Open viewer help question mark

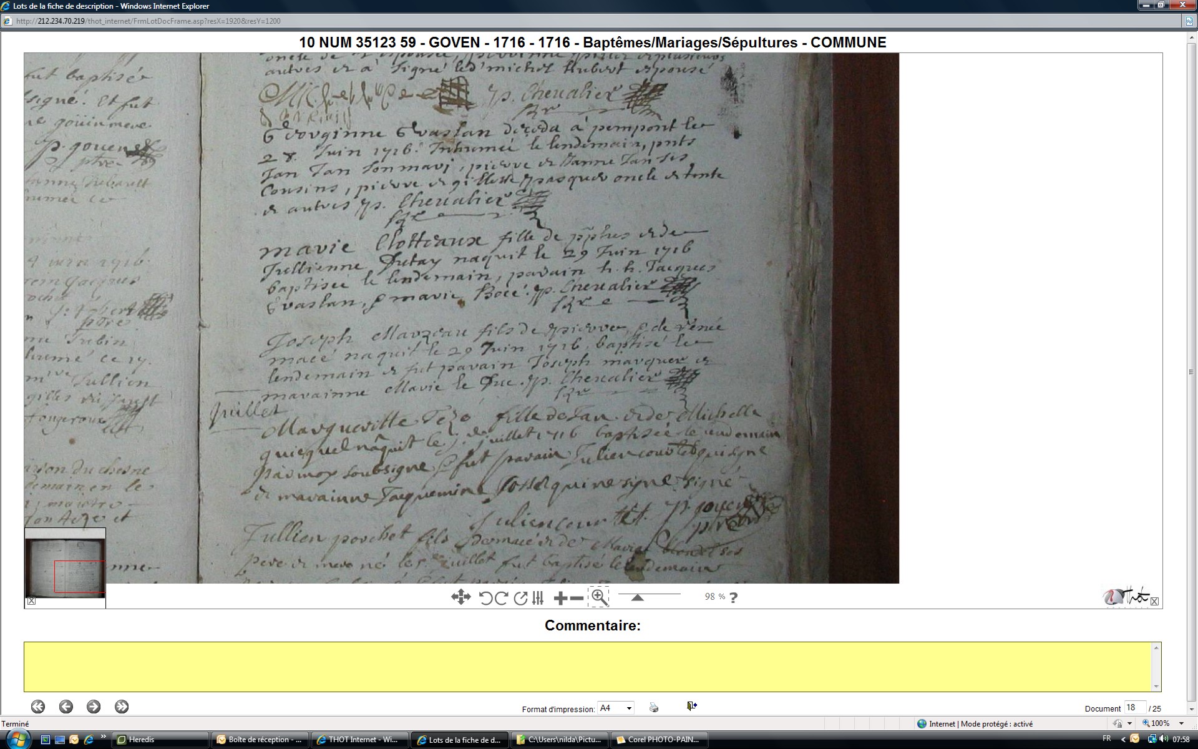coord(734,597)
